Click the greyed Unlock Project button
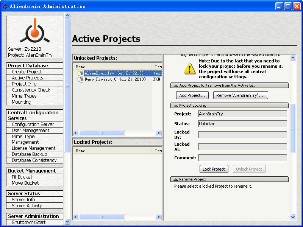The width and height of the screenshot is (303, 227). [249, 169]
